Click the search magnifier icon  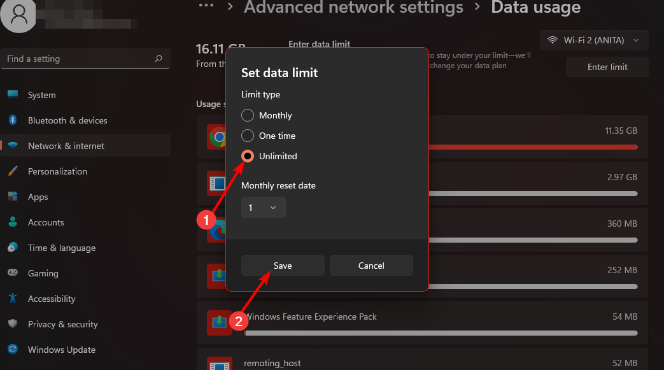(159, 59)
